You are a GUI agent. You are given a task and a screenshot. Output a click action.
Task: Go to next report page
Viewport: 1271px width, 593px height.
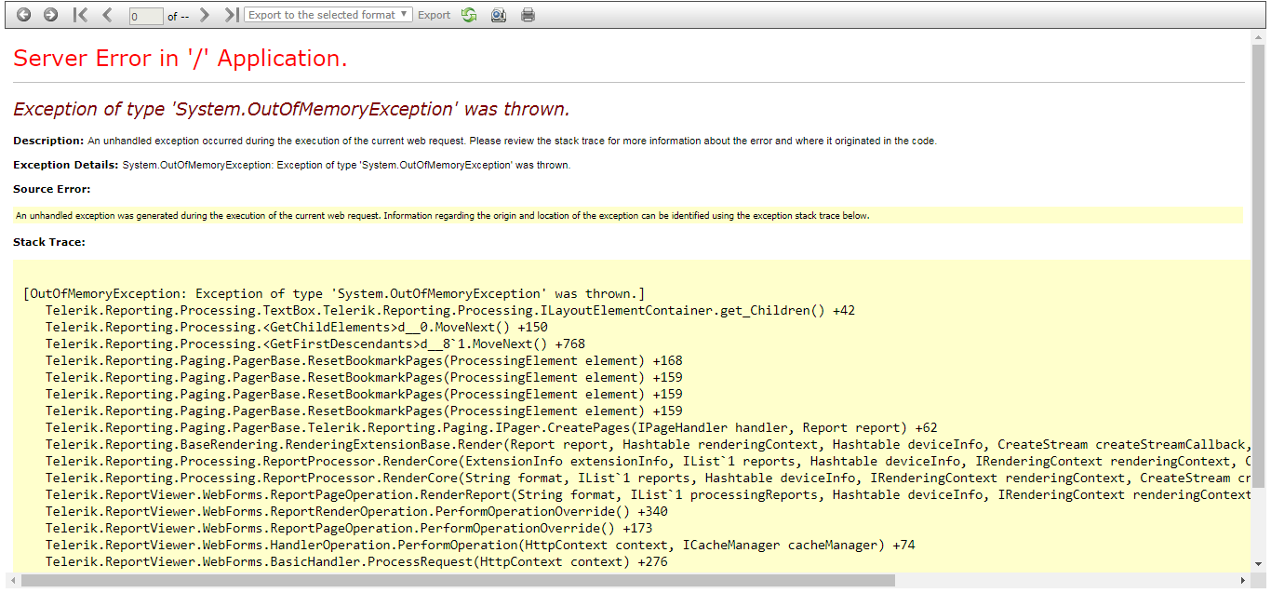point(205,15)
